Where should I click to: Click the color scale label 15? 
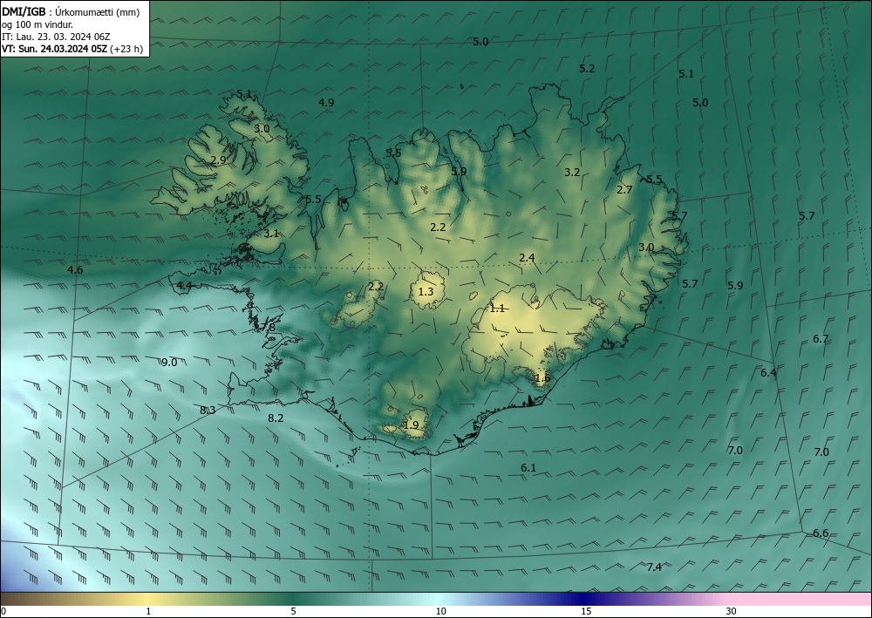point(586,611)
